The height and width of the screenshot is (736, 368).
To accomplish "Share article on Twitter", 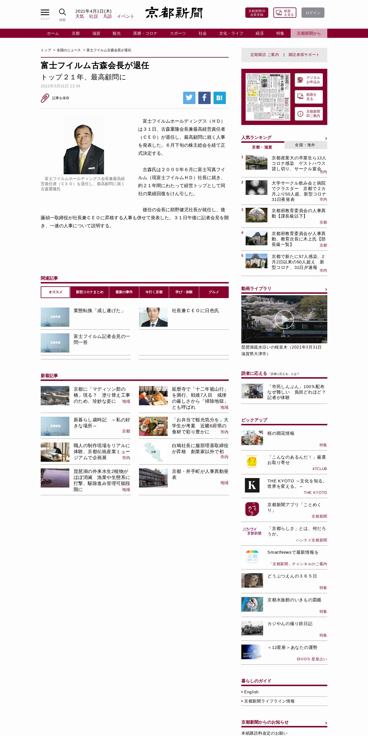I will 189,98.
